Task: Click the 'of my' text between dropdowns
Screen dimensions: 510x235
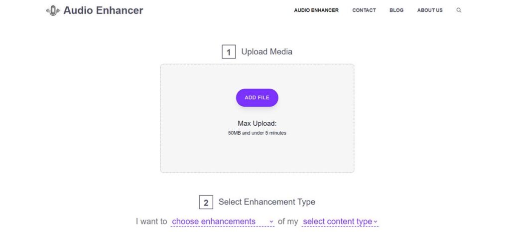Action: tap(288, 222)
